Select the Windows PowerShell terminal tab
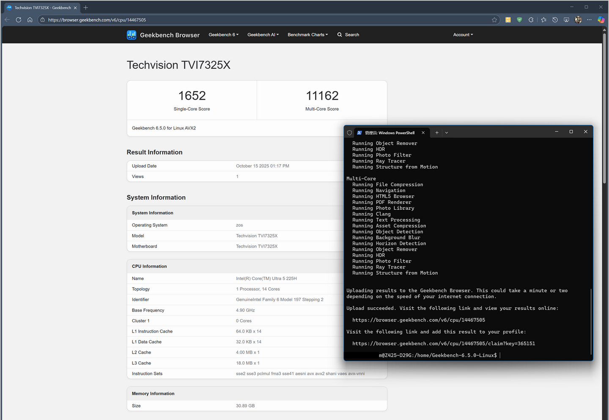Image resolution: width=609 pixels, height=420 pixels. click(x=389, y=133)
